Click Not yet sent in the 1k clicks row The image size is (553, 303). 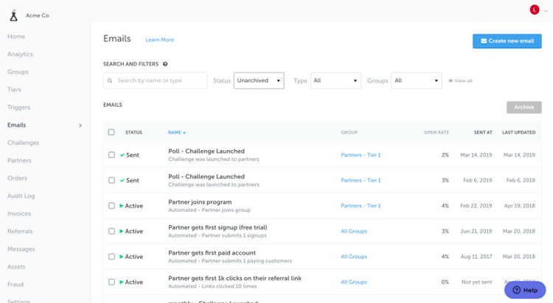tap(476, 282)
